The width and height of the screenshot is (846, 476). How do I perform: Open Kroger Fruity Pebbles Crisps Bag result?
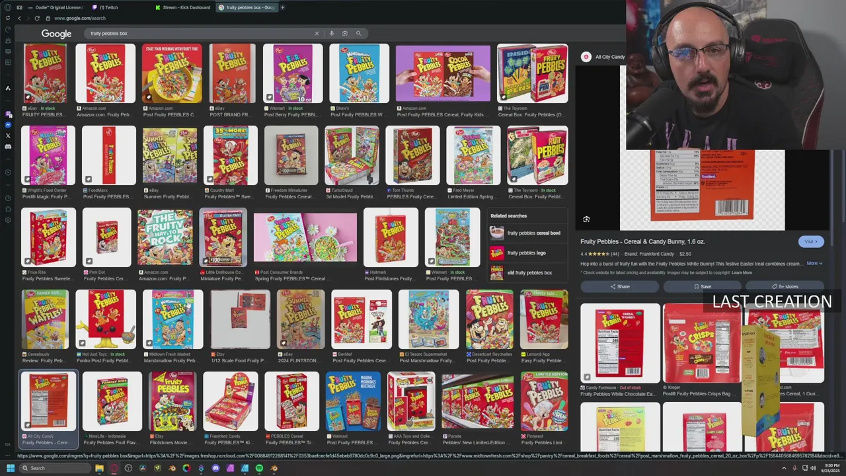point(701,343)
